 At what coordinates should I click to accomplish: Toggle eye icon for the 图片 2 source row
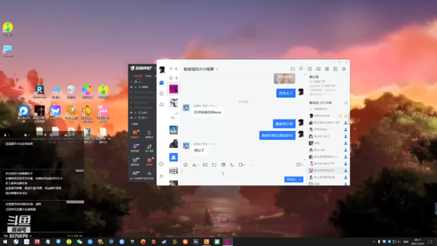(132, 118)
